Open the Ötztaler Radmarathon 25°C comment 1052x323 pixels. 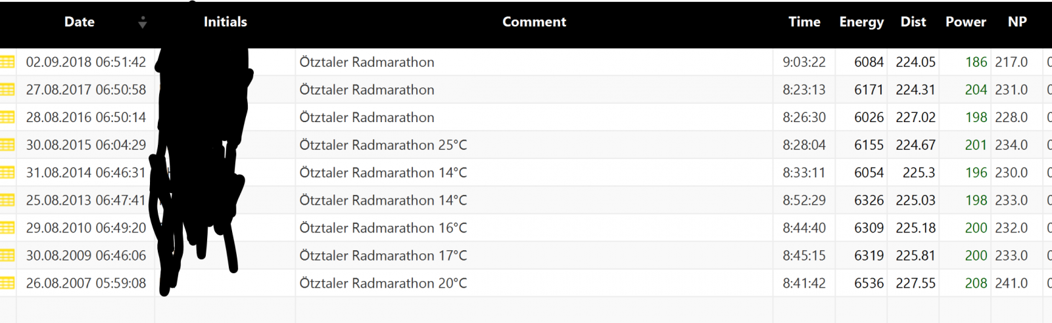click(x=383, y=145)
